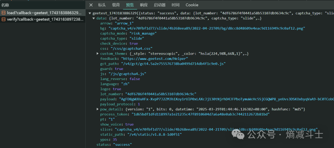Open the 时间 tab

click(175, 5)
